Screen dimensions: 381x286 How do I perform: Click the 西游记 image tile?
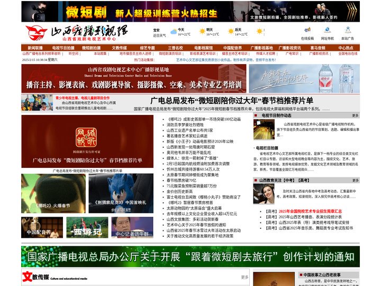pos(87,227)
